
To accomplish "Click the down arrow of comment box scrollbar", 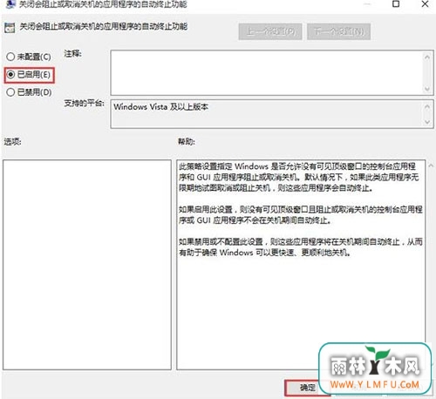I will [427, 89].
